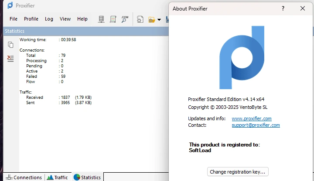
Task: Open the Log menu
Action: click(x=49, y=19)
